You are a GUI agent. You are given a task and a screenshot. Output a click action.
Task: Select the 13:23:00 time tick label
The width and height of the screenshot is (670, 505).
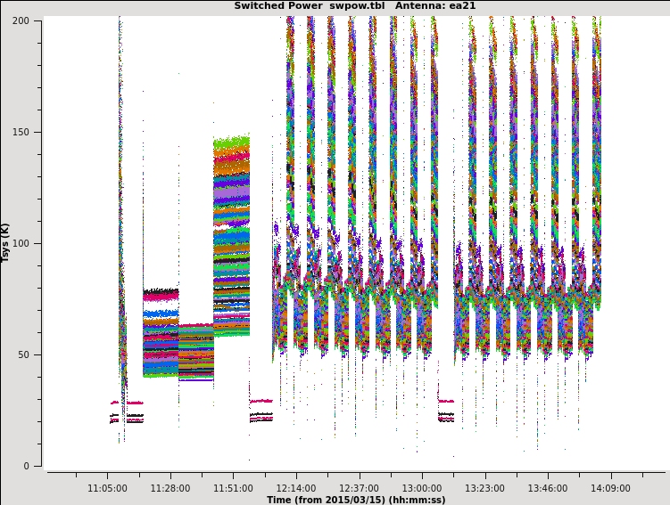[x=484, y=488]
